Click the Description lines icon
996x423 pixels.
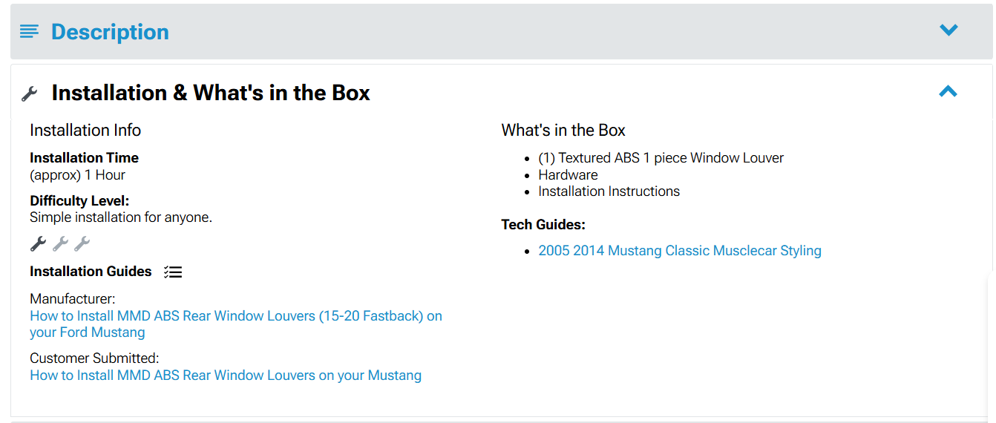[x=29, y=32]
